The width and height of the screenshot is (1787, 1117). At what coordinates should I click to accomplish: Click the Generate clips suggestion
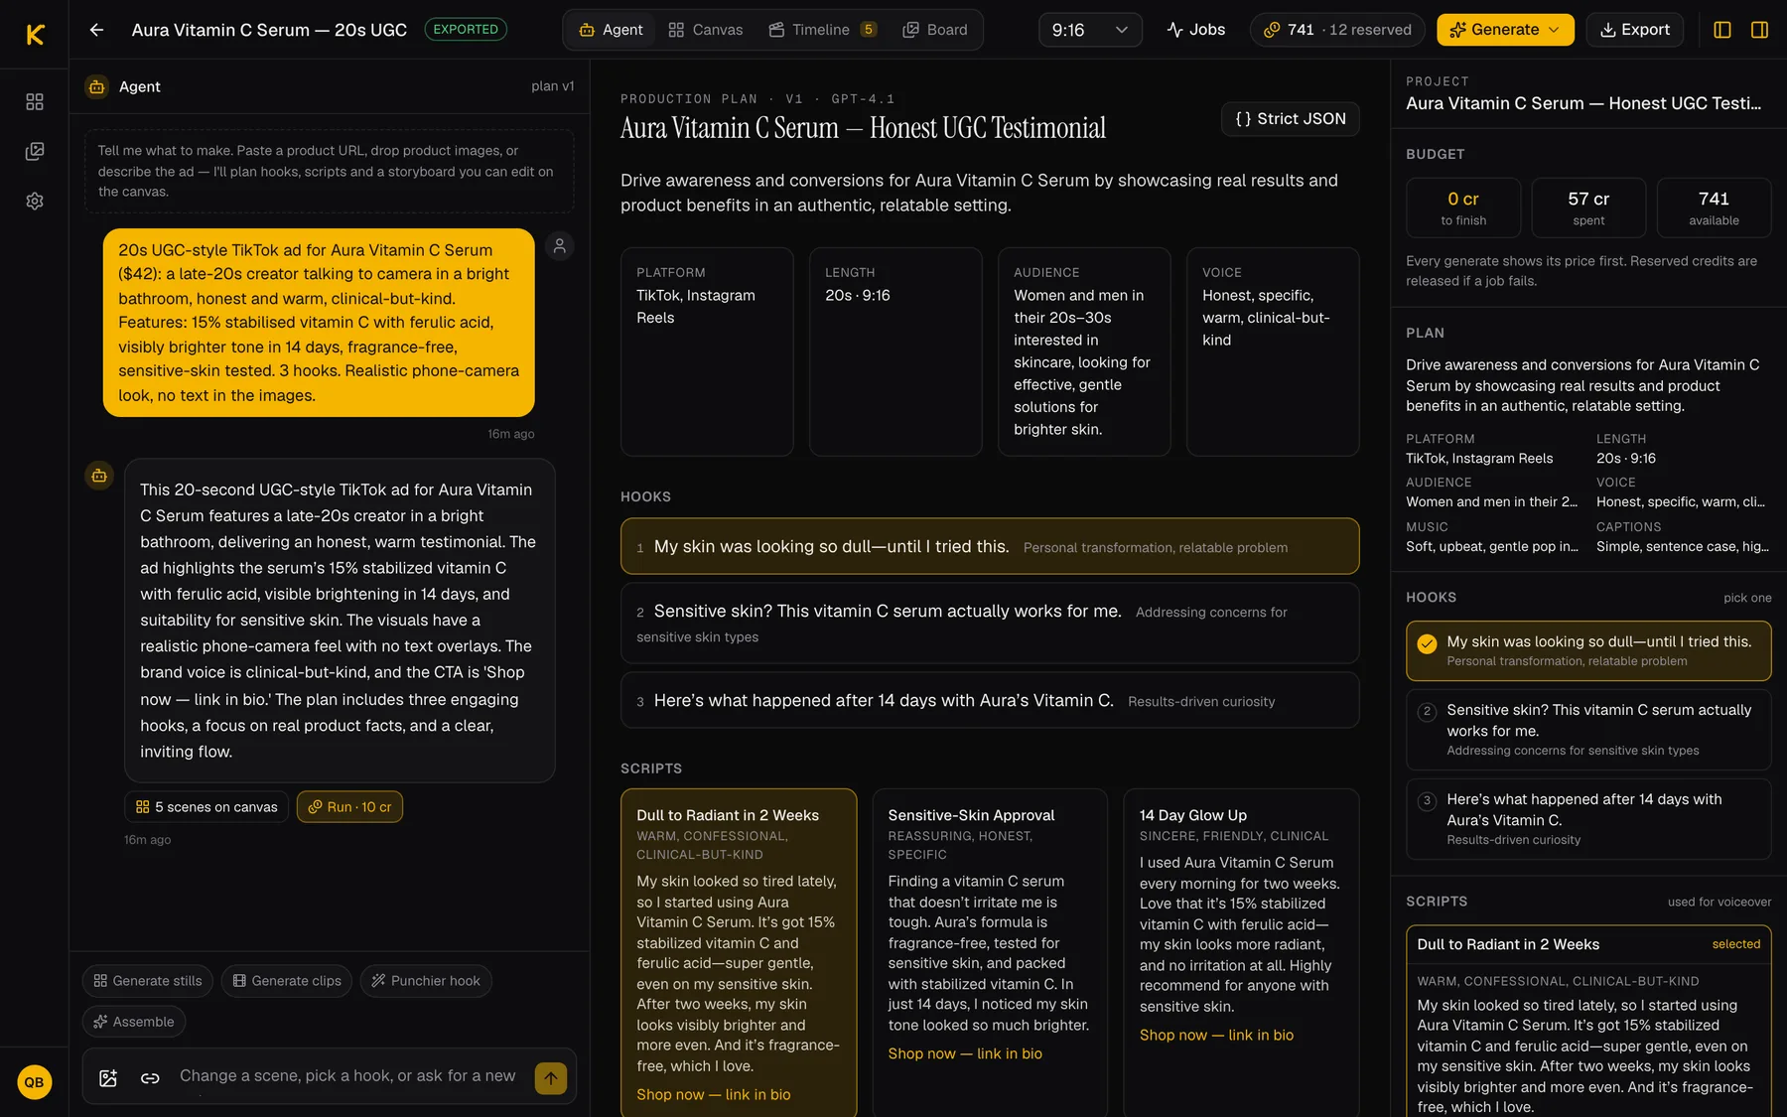[286, 981]
